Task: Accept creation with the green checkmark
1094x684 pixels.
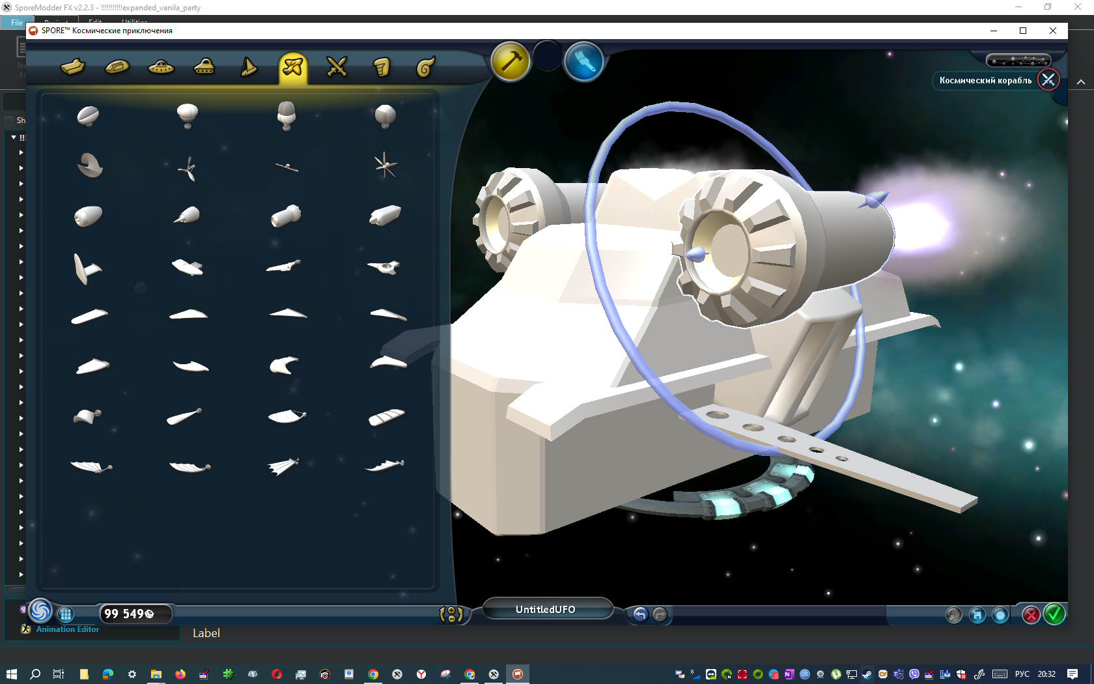Action: coord(1054,614)
